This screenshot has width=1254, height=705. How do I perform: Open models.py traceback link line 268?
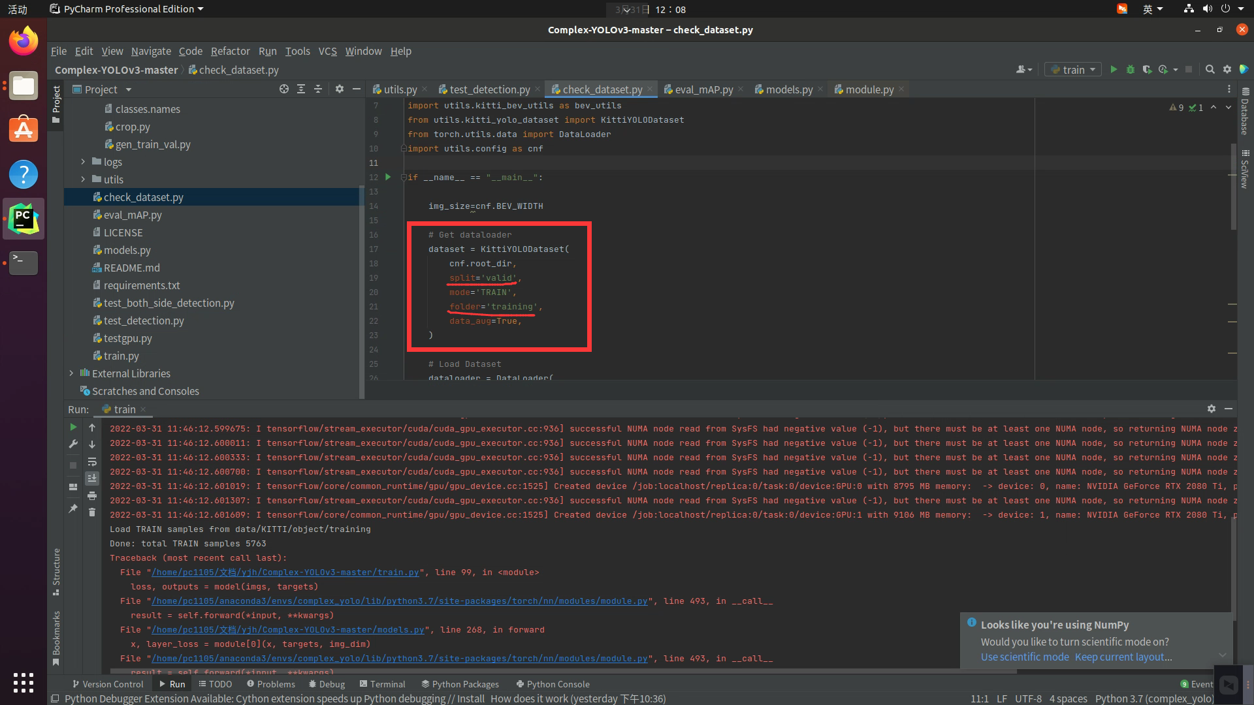tap(288, 630)
